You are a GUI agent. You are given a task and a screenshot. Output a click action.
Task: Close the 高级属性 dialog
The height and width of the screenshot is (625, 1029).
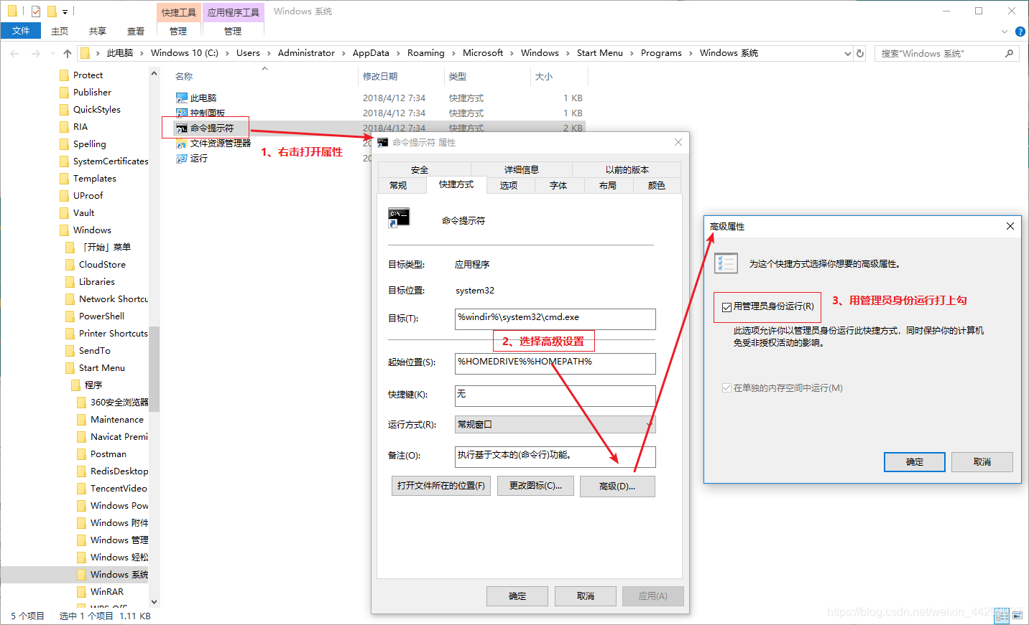point(1010,226)
